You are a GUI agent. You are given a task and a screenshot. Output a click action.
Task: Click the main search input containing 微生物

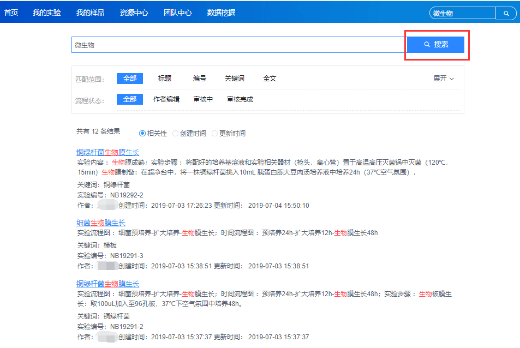(239, 45)
